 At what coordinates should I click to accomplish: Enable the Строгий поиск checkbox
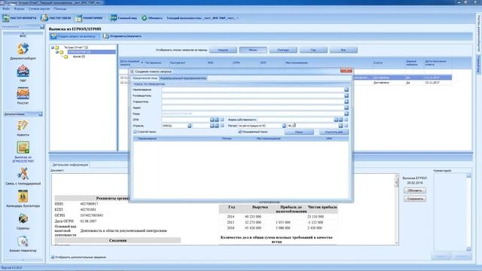[135, 132]
